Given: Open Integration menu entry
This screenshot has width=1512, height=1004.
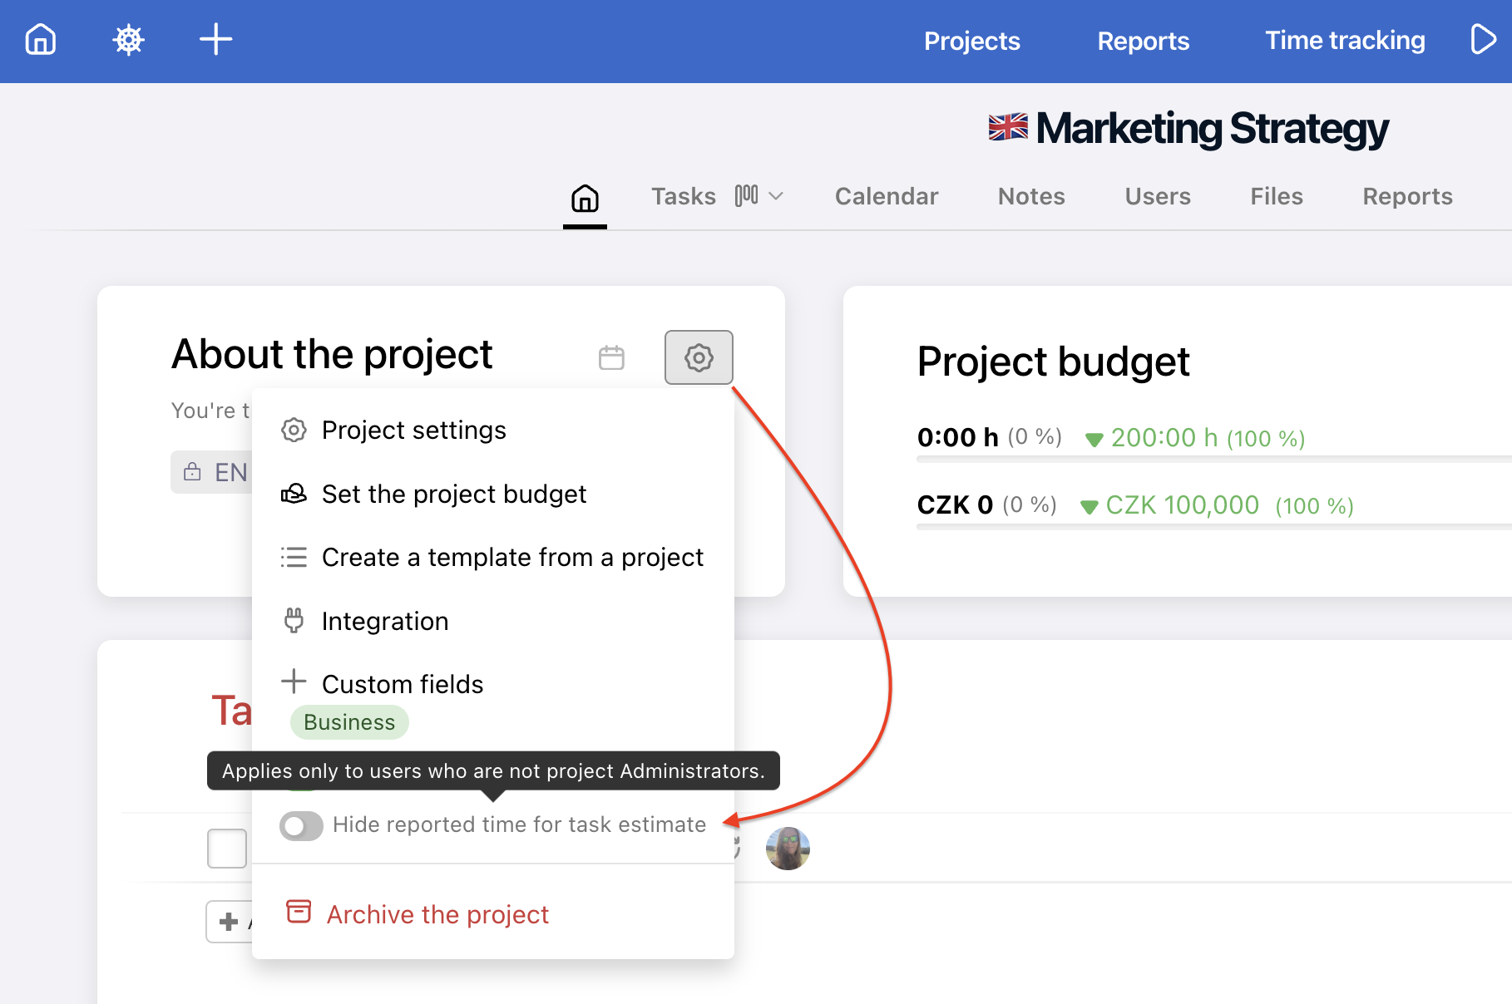Looking at the screenshot, I should point(384,622).
